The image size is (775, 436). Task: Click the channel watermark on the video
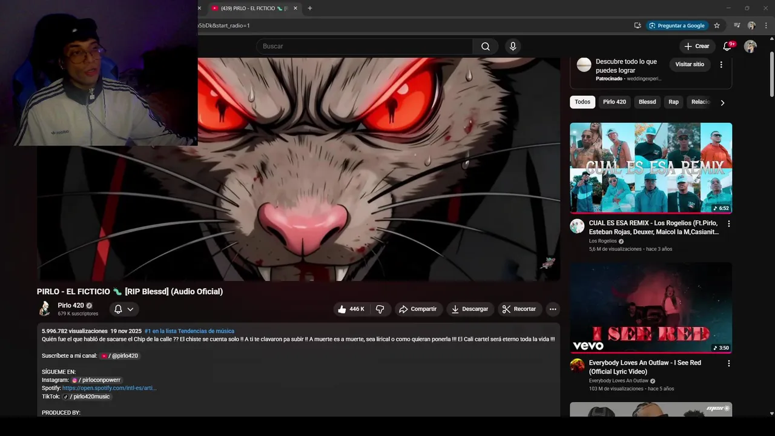point(548,263)
